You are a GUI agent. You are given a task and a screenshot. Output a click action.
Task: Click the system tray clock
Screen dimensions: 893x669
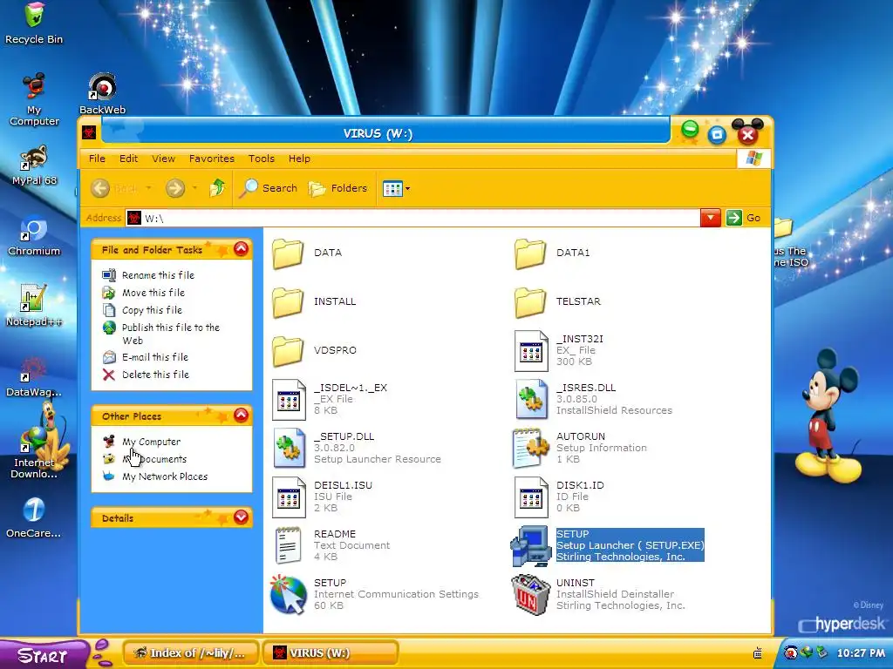pyautogui.click(x=861, y=653)
